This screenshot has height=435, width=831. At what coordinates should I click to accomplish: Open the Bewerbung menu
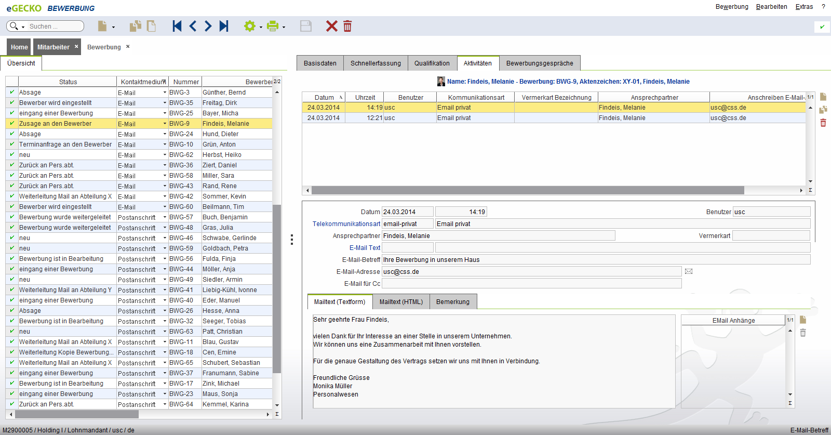(x=732, y=7)
